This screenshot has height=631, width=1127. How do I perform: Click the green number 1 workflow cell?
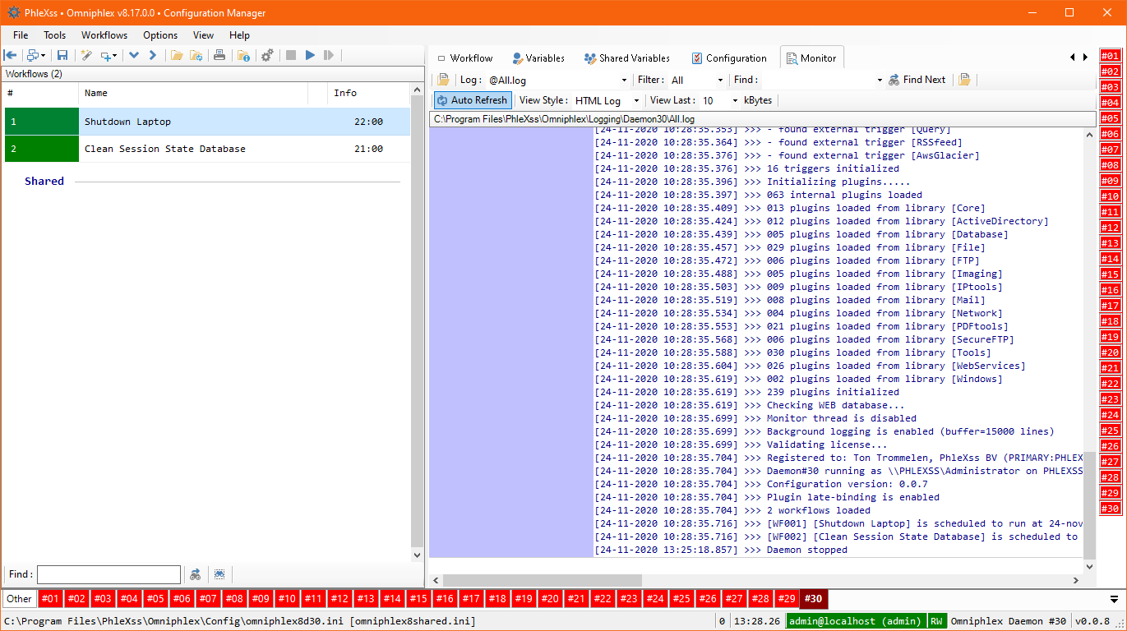tap(42, 122)
